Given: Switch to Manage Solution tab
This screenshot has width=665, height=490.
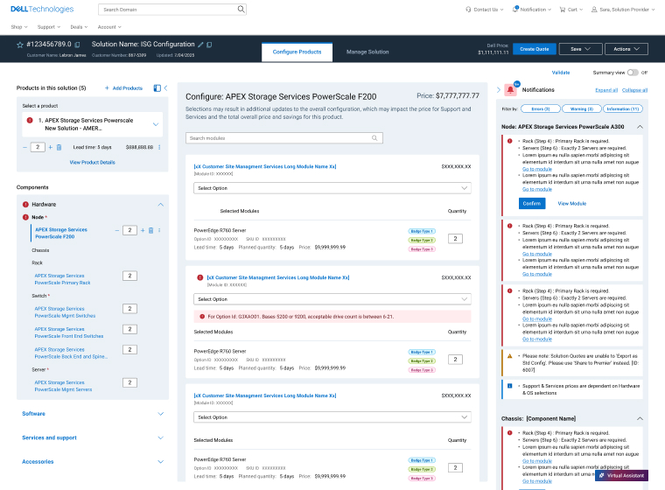Looking at the screenshot, I should pyautogui.click(x=367, y=52).
